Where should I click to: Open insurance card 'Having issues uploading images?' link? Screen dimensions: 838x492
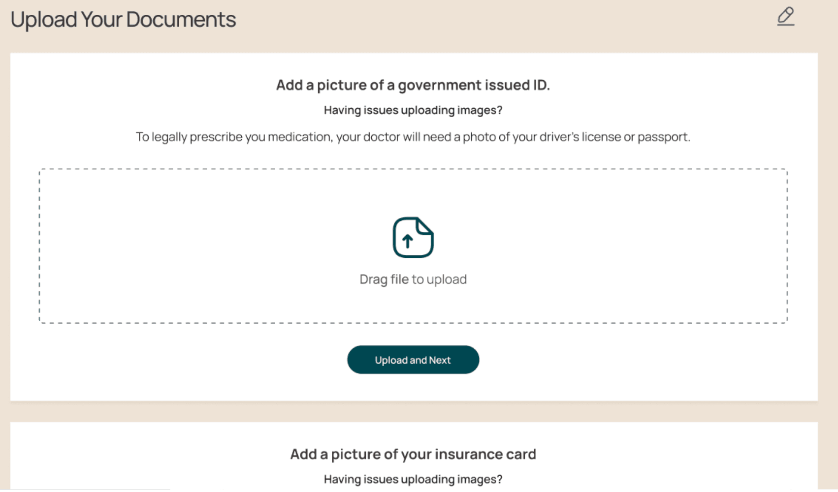[413, 479]
